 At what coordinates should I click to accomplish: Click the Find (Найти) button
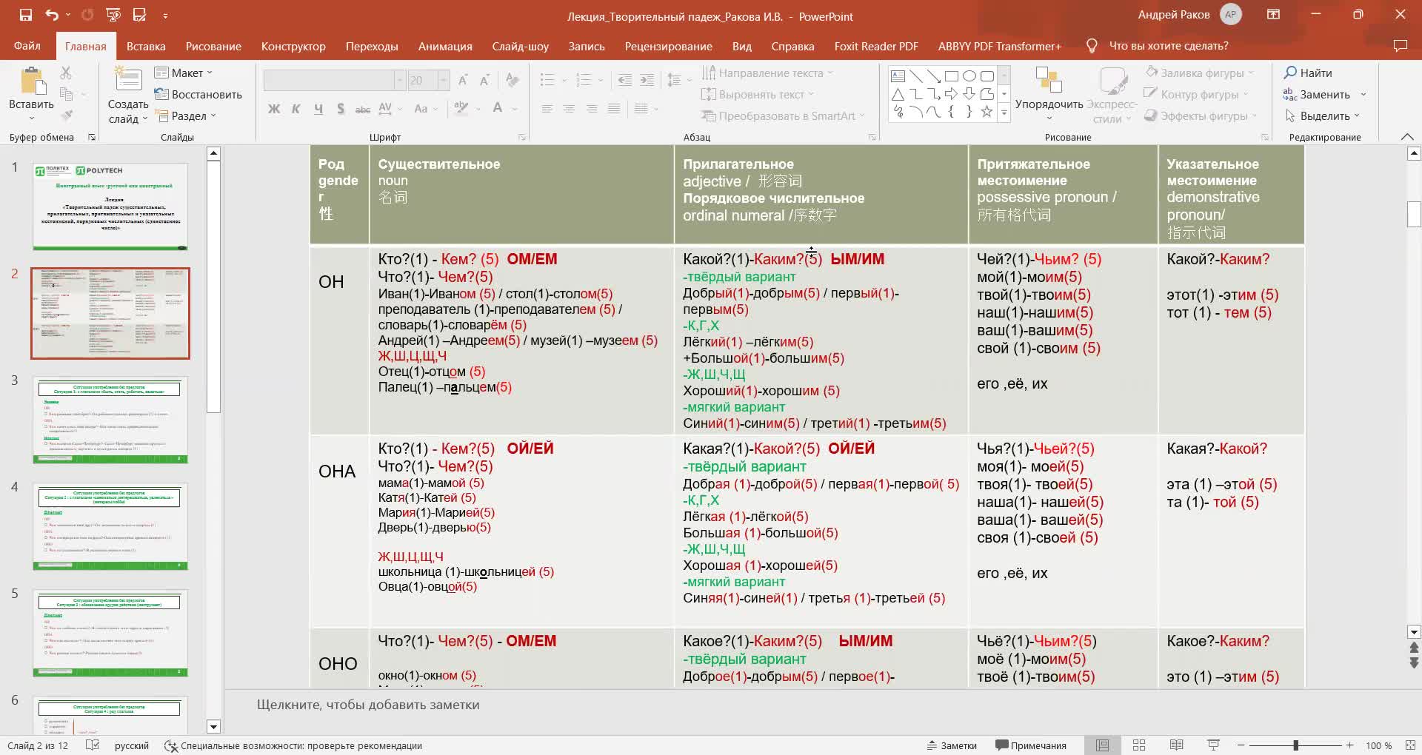coord(1308,73)
